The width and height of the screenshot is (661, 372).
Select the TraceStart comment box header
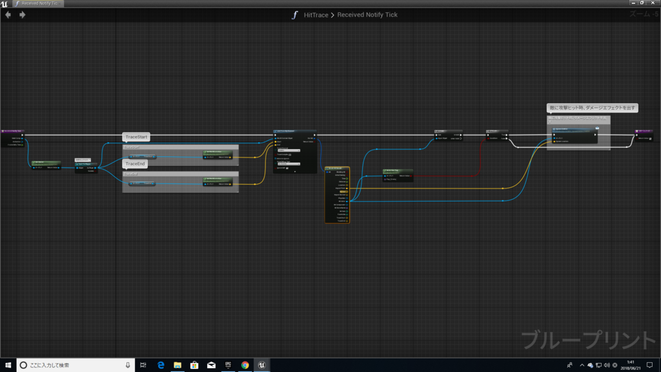(181, 147)
